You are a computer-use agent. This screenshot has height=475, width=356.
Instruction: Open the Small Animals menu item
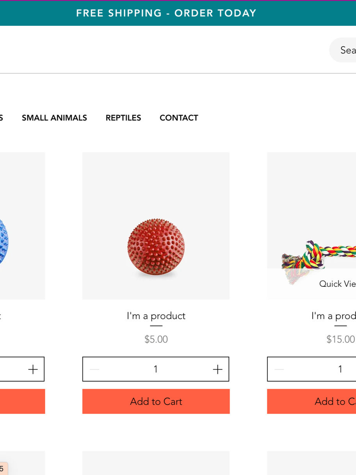tap(54, 118)
